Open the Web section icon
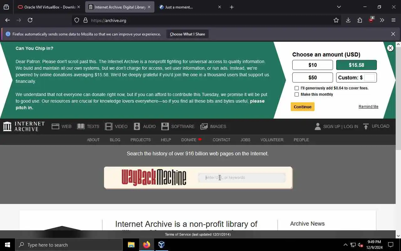 click(55, 126)
